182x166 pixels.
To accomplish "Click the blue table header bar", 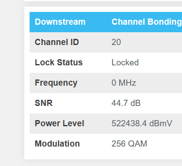I will (x=106, y=22).
